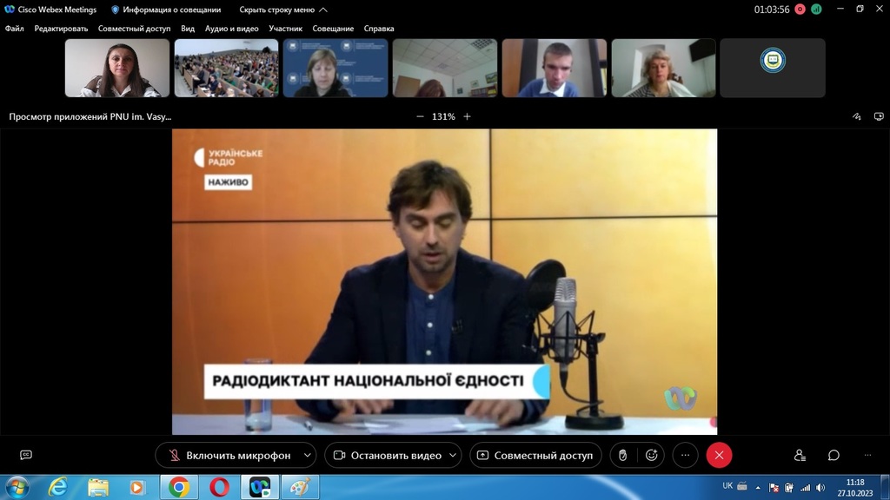Click the red recording indicator
This screenshot has width=890, height=500.
800,10
